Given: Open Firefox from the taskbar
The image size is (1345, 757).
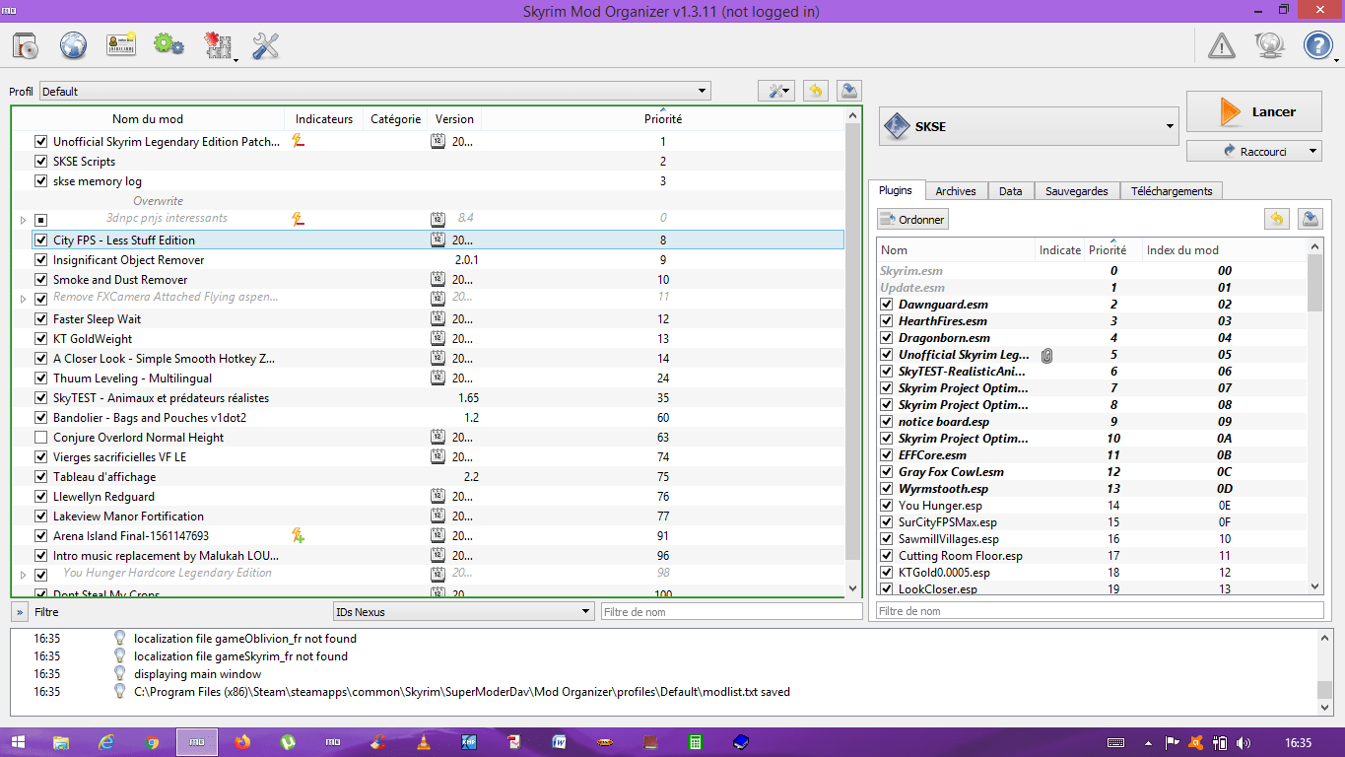Looking at the screenshot, I should point(242,742).
